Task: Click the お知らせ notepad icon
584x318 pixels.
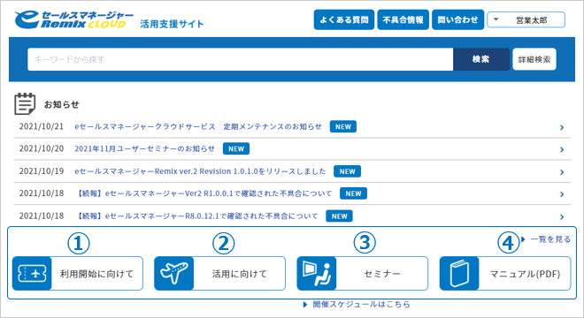Action: (25, 103)
